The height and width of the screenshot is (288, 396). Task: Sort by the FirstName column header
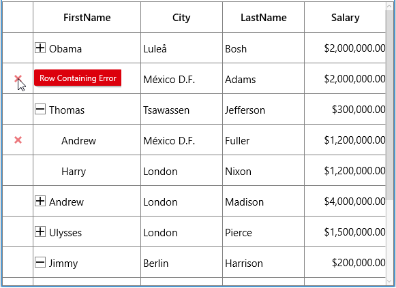pos(87,18)
